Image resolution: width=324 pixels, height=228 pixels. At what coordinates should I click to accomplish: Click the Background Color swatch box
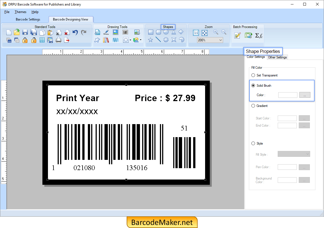287,180
